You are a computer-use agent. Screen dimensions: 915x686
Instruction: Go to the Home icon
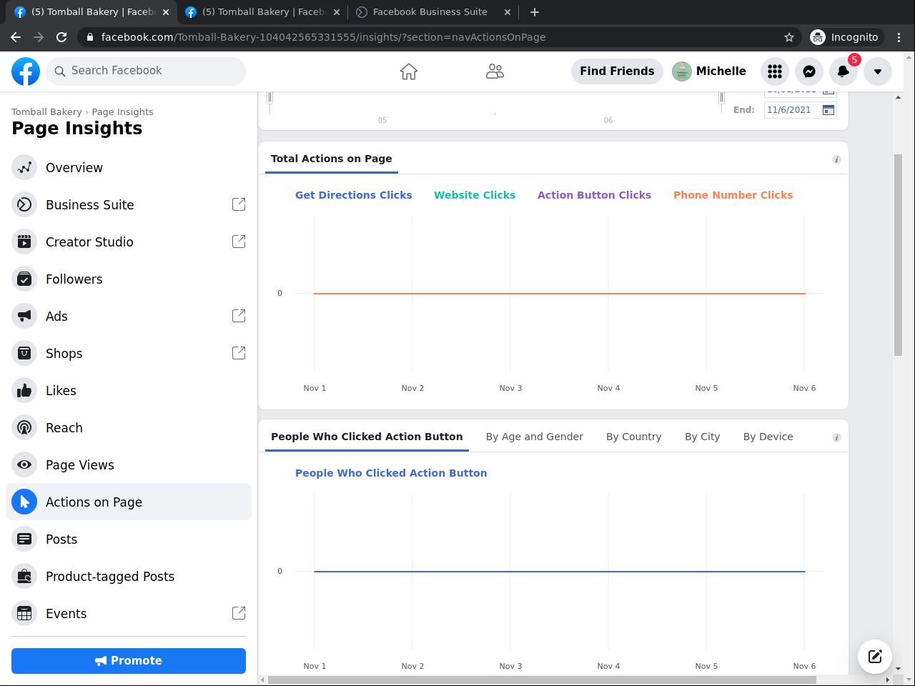tap(409, 71)
